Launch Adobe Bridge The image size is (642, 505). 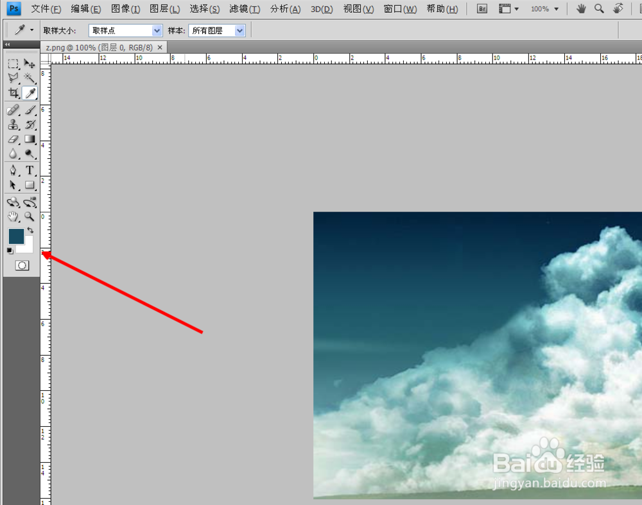(482, 8)
